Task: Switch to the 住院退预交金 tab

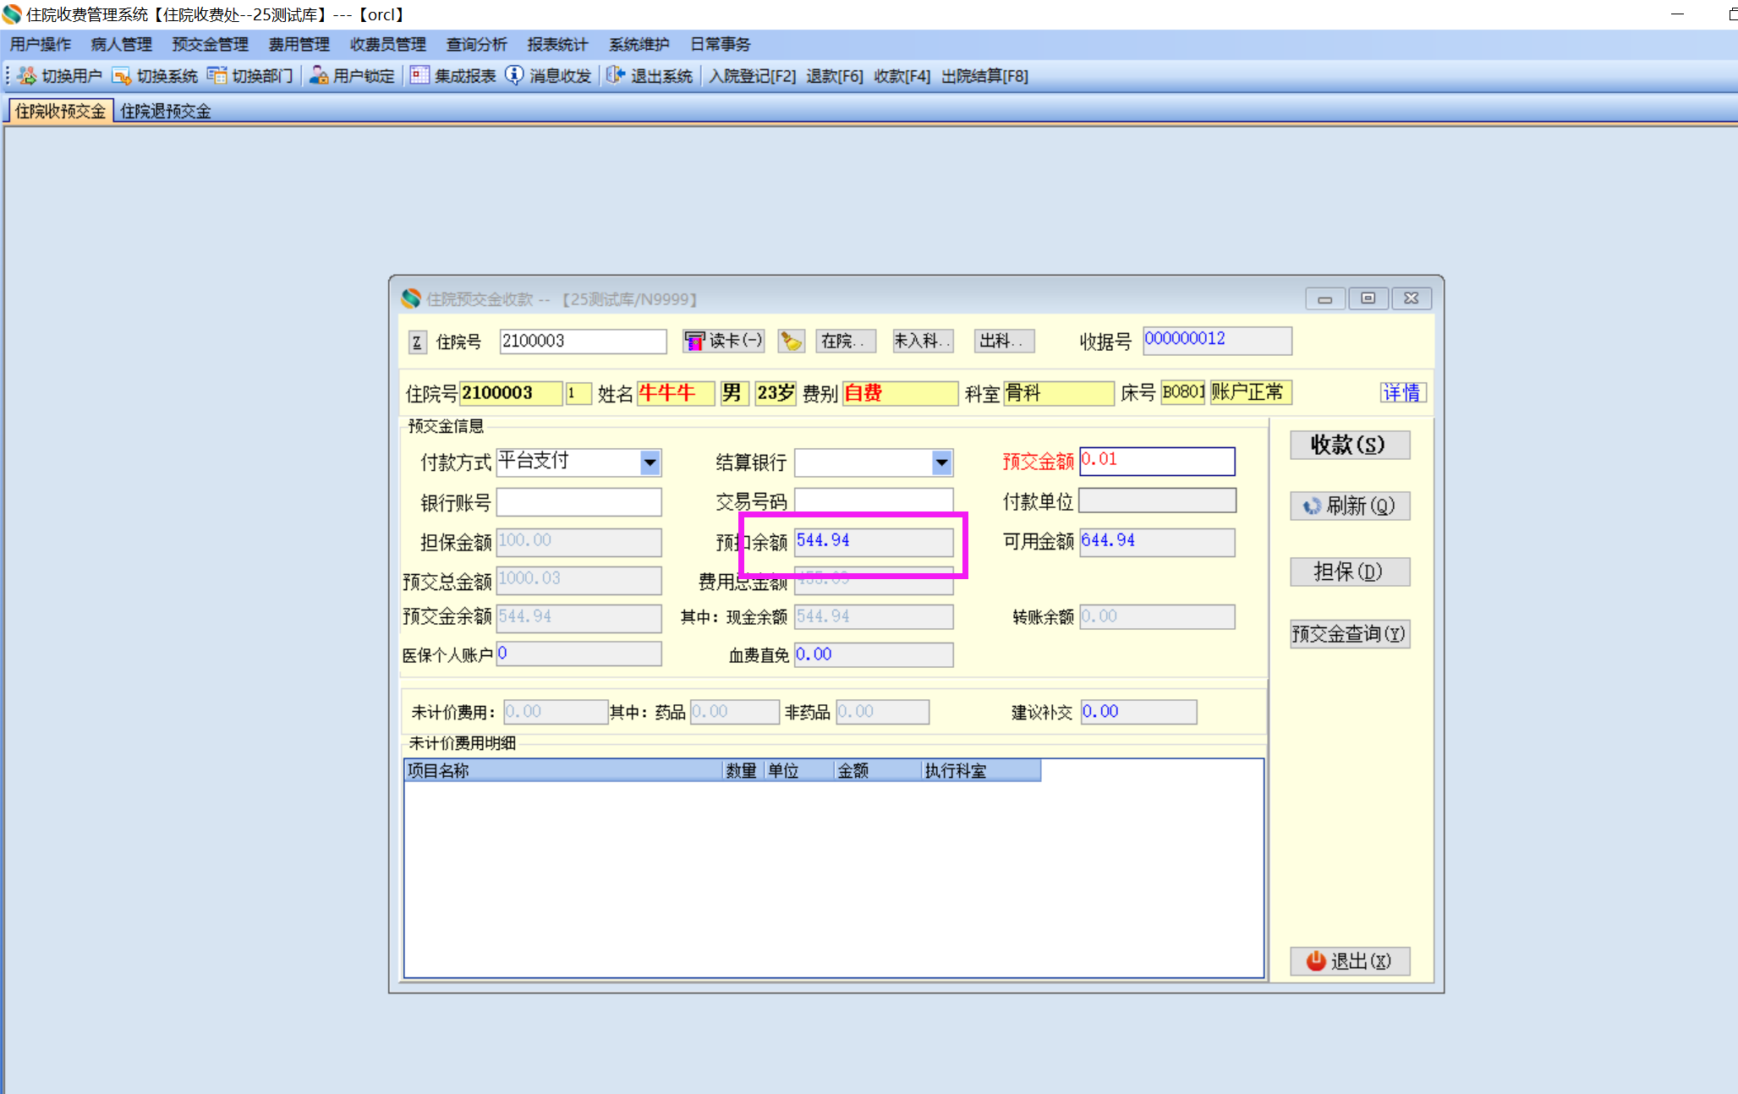Action: [x=166, y=111]
